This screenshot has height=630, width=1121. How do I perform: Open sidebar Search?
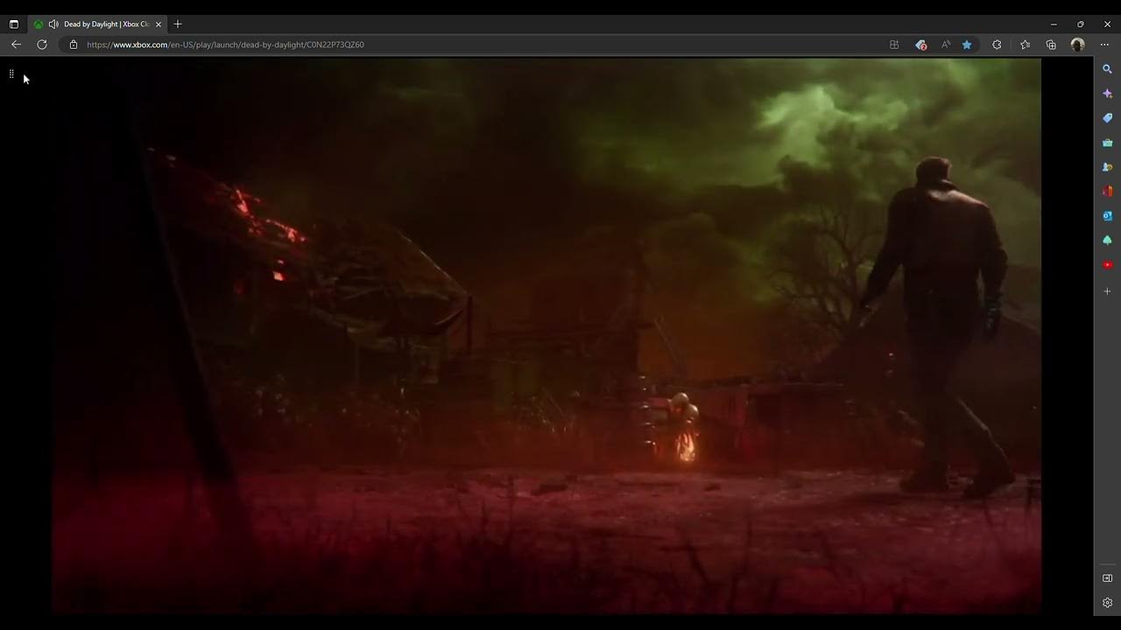(x=1107, y=68)
